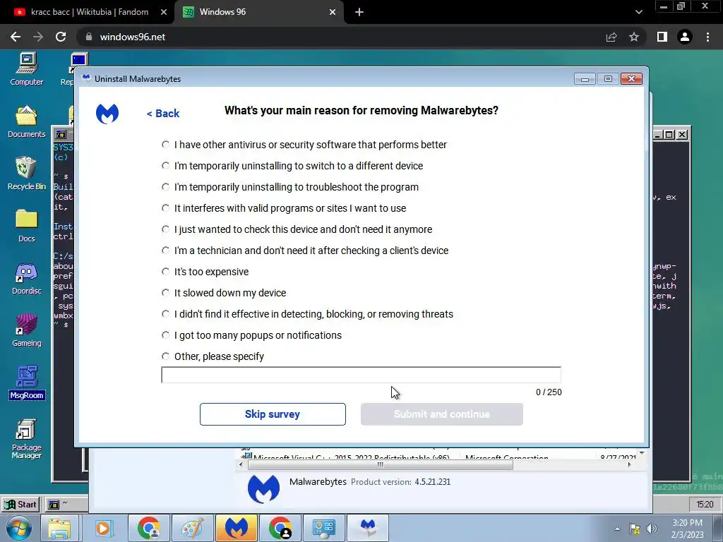Click the volume speaker tray icon
This screenshot has height=542, width=723.
click(x=652, y=529)
